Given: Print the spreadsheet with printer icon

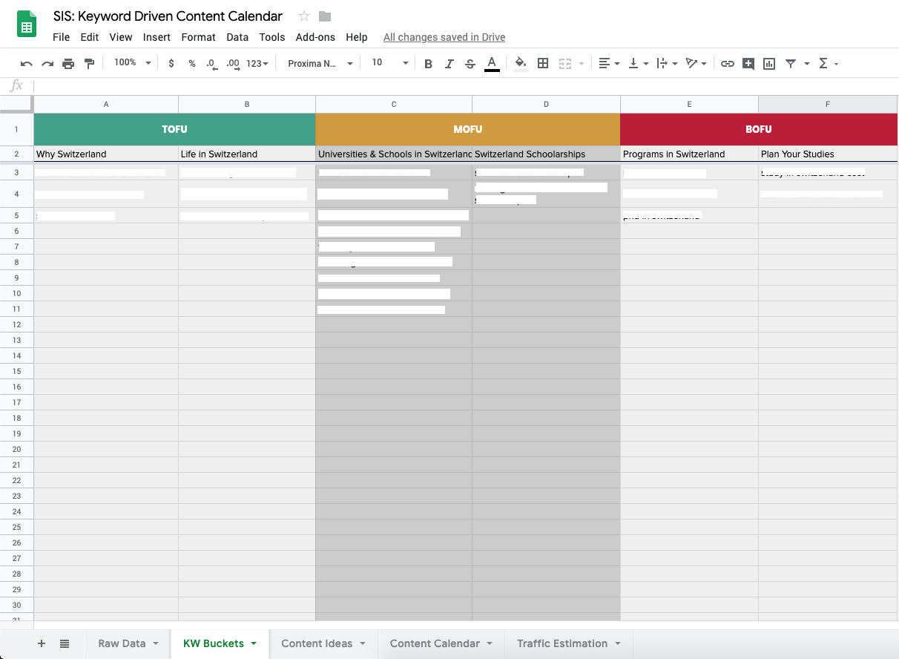Looking at the screenshot, I should [x=68, y=64].
